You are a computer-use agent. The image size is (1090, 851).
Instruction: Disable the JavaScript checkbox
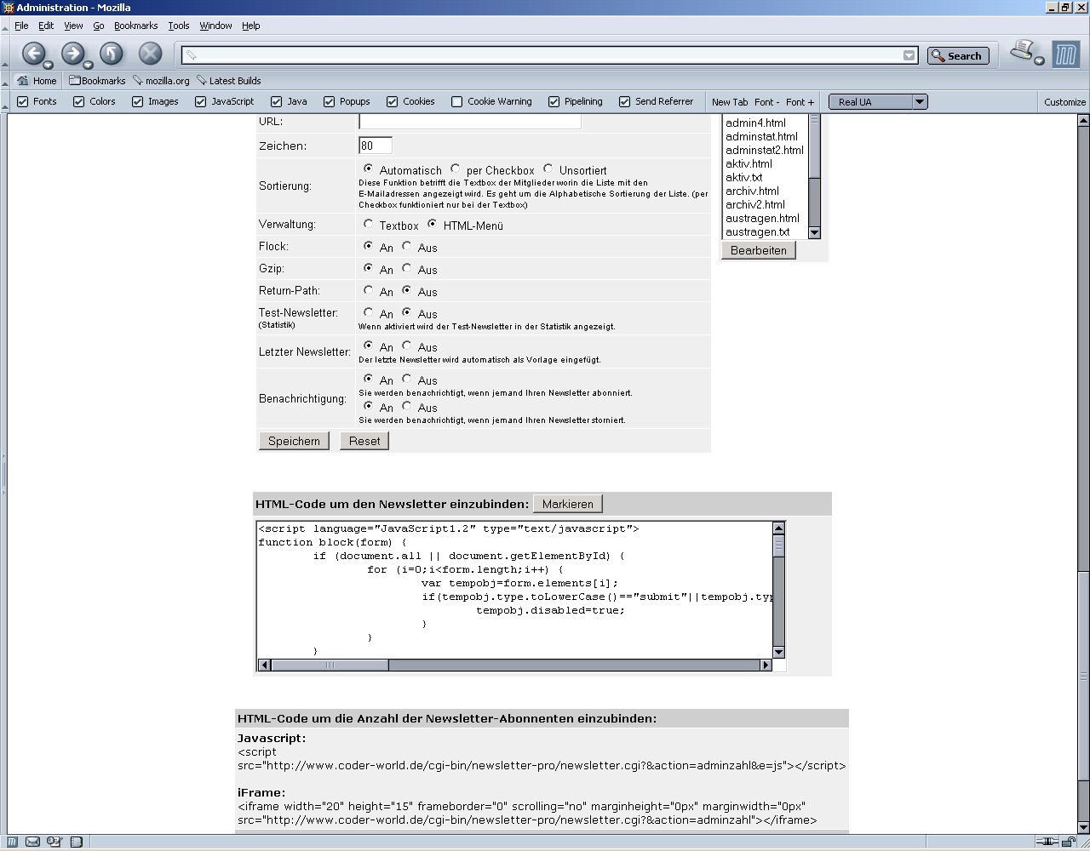point(201,101)
